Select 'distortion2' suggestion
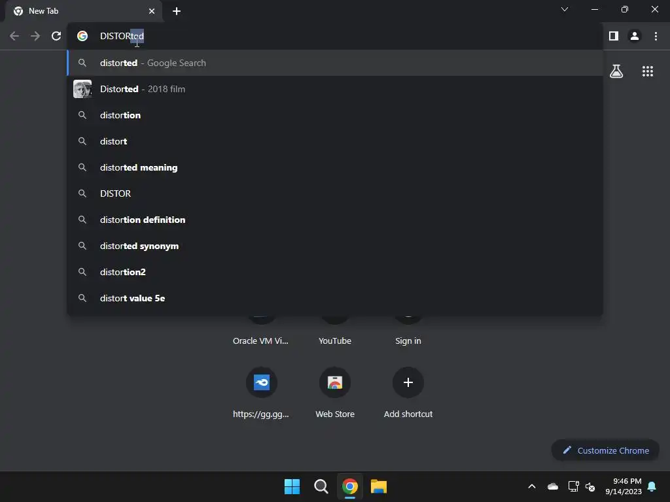The width and height of the screenshot is (670, 502). (x=335, y=272)
